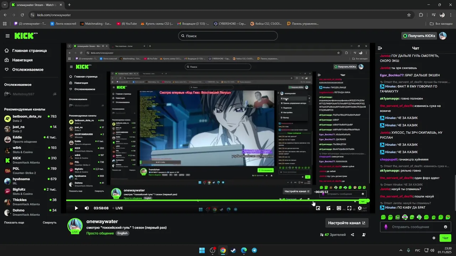Toggle theater mode

(339, 208)
